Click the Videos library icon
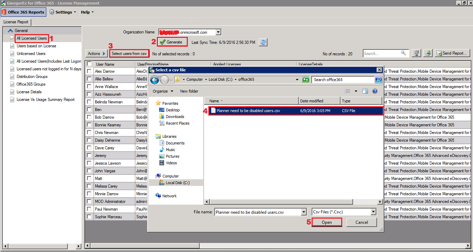This screenshot has width=473, height=252. point(161,163)
